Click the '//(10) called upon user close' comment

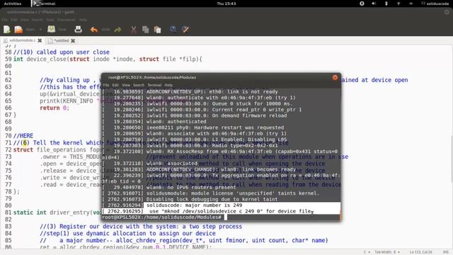click(x=62, y=52)
